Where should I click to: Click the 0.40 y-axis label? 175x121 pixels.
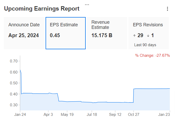(14, 94)
